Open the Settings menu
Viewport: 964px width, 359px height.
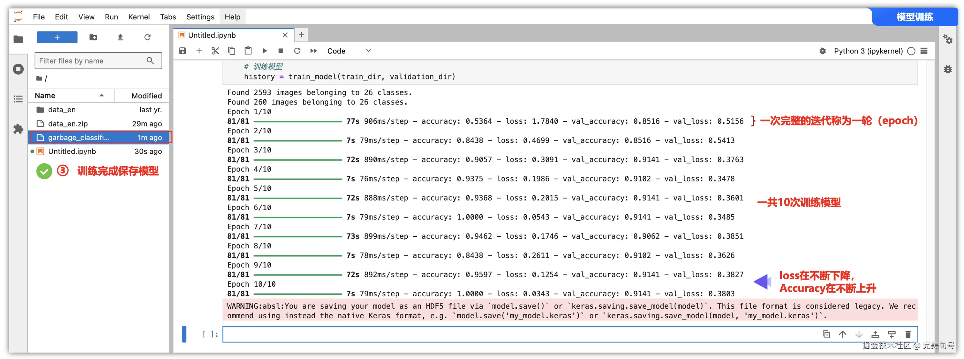200,17
